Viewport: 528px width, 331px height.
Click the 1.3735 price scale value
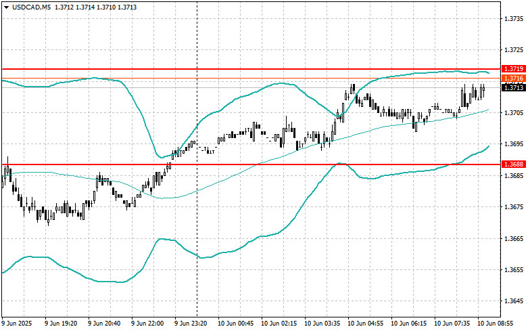(514, 18)
